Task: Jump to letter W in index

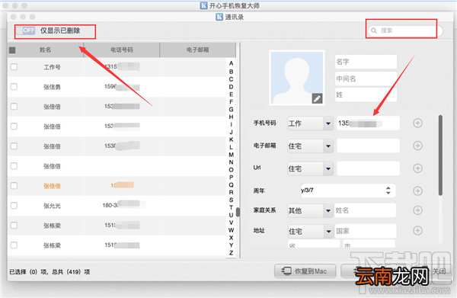Action: pyautogui.click(x=231, y=230)
